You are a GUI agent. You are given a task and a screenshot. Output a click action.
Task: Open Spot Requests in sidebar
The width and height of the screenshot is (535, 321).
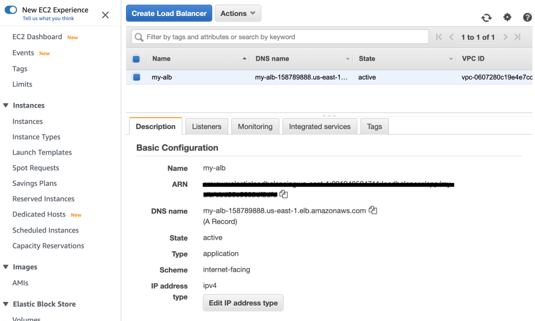[36, 168]
